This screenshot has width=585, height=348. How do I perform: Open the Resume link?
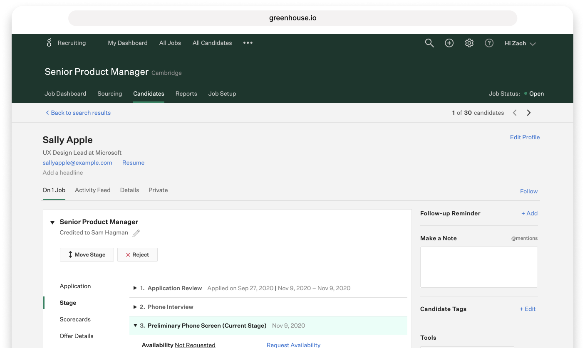click(133, 163)
